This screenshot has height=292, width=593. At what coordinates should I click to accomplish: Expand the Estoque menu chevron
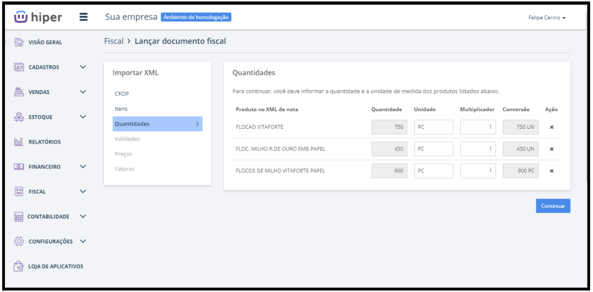pos(82,117)
